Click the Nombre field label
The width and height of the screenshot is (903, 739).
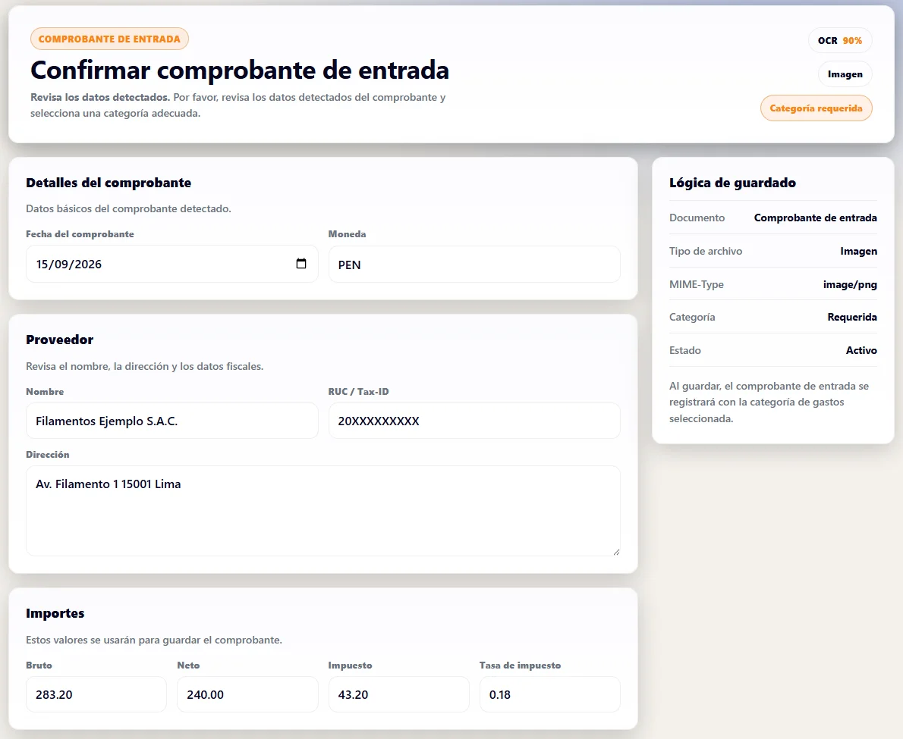coord(45,392)
